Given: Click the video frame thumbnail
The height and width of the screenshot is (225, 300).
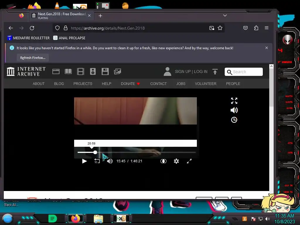Looking at the screenshot, I should click(x=135, y=111).
